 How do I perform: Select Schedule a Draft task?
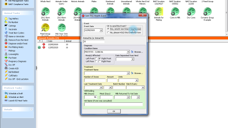(x=16, y=94)
